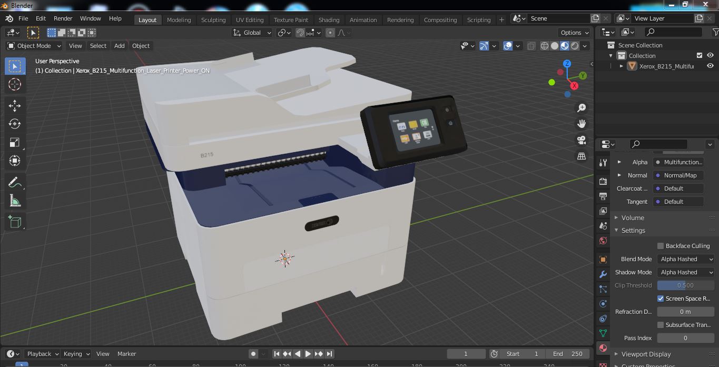Open the Object Mode dropdown
The height and width of the screenshot is (367, 719).
pyautogui.click(x=34, y=46)
